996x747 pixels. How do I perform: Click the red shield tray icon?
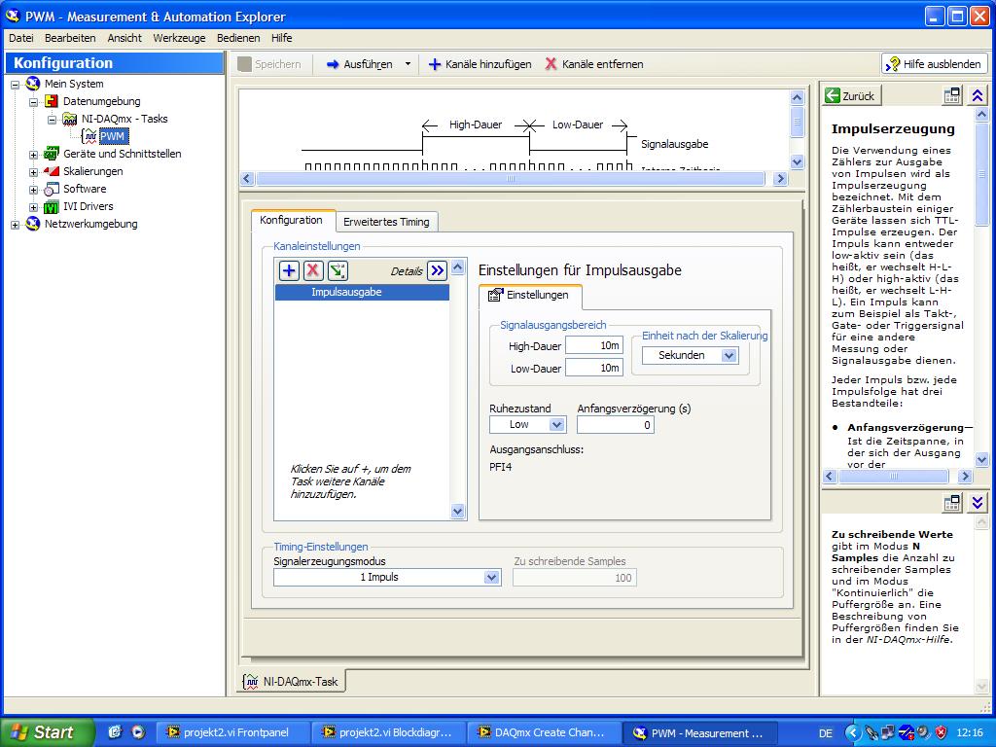pyautogui.click(x=941, y=732)
